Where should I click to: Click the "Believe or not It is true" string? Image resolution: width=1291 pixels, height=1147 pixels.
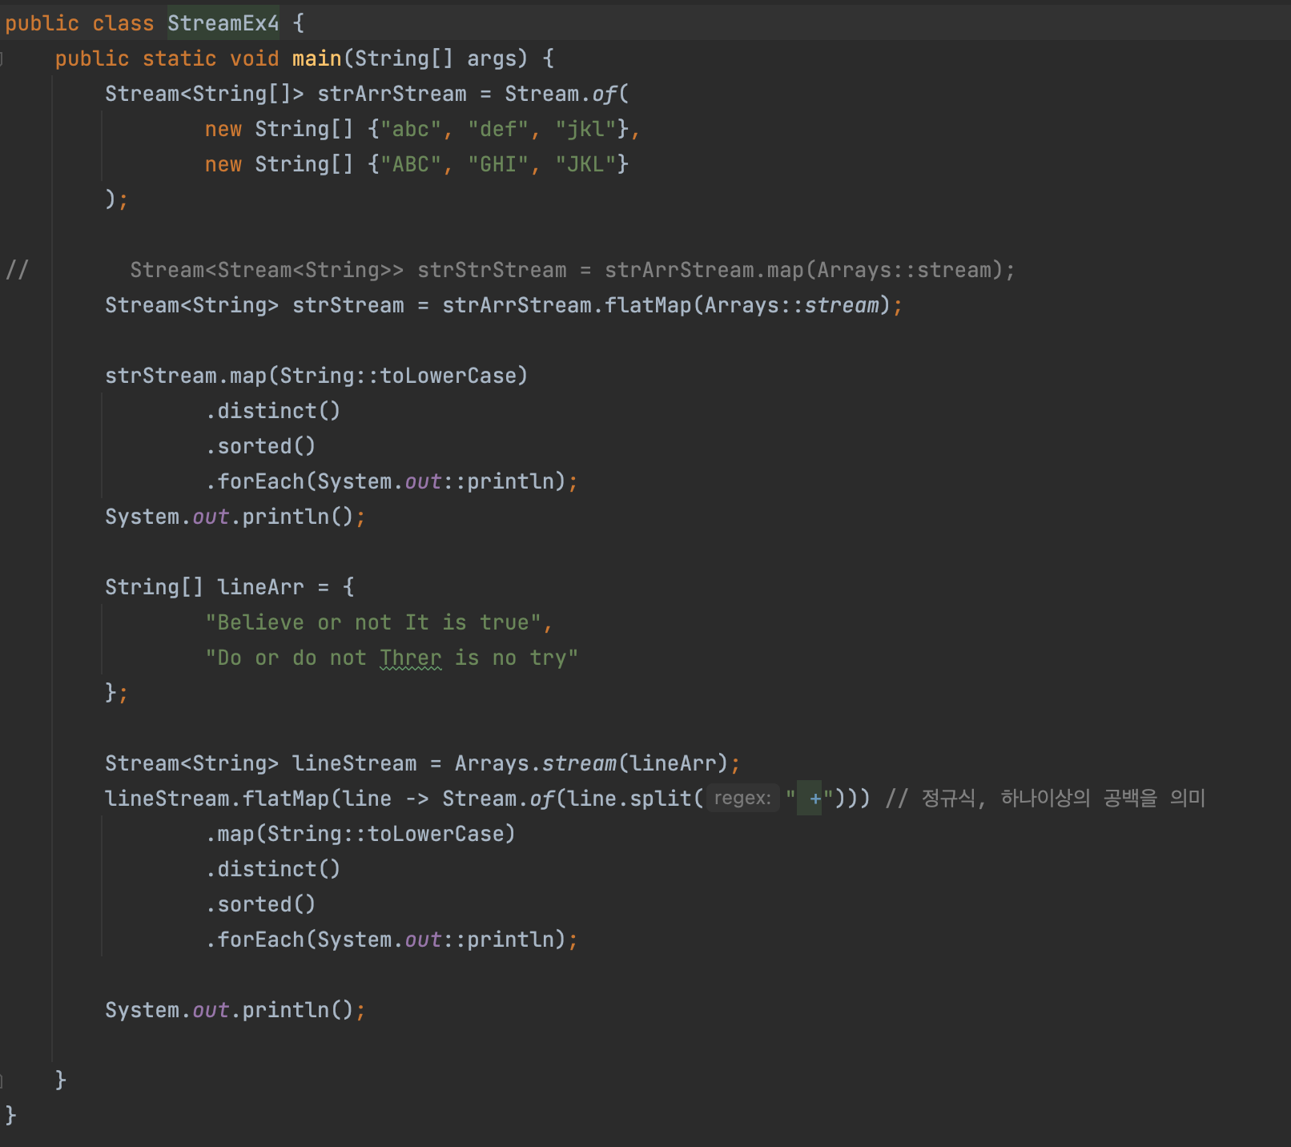[x=373, y=622]
